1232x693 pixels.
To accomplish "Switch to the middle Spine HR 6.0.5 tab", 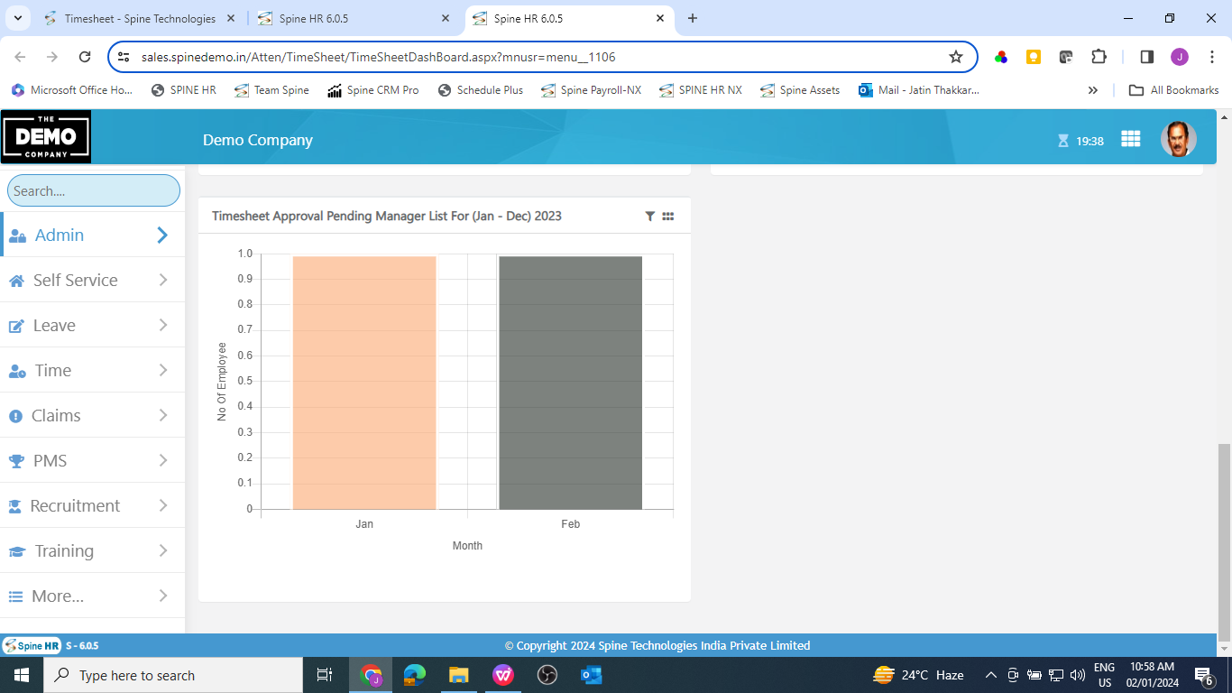I will click(x=354, y=18).
